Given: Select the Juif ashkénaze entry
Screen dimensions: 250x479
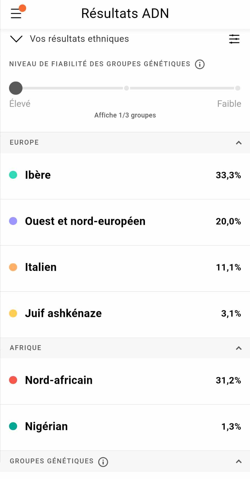Looking at the screenshot, I should [125, 314].
